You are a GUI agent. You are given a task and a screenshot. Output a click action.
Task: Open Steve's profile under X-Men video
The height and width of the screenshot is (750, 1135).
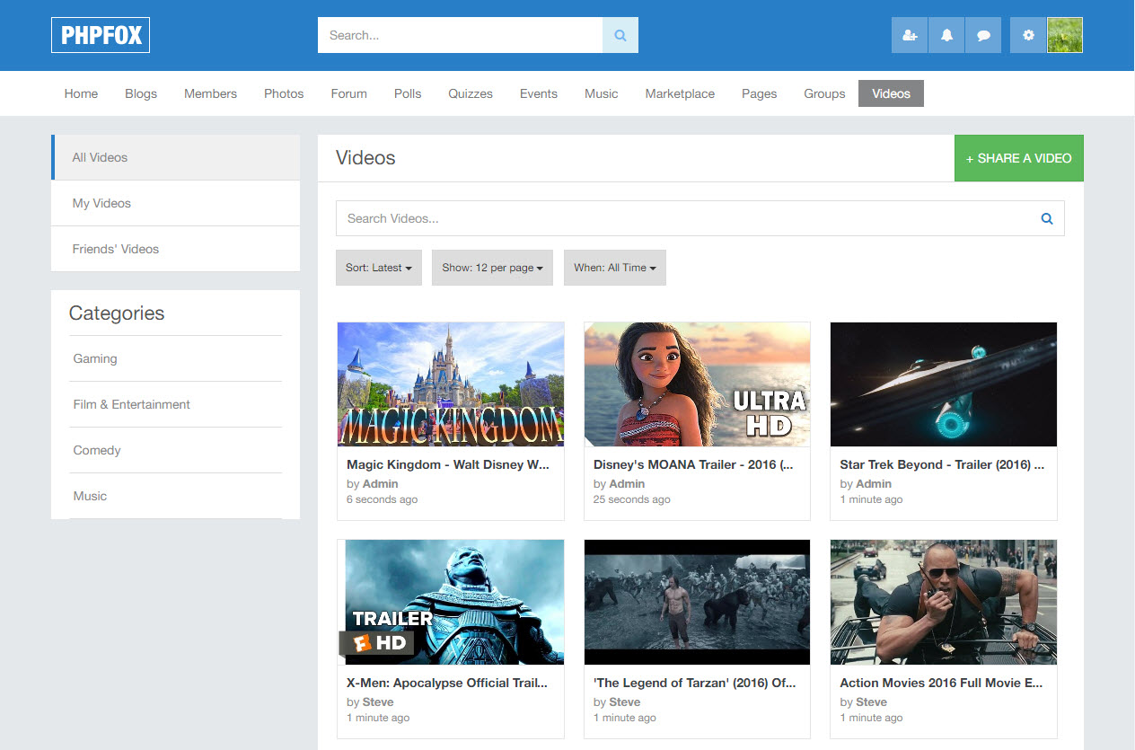(x=378, y=701)
